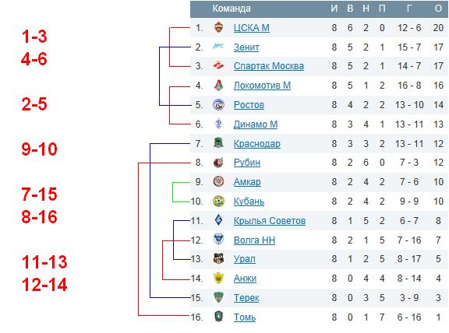Screen dimensions: 449x333
Task: Click the Terek club logo
Action: tap(218, 297)
